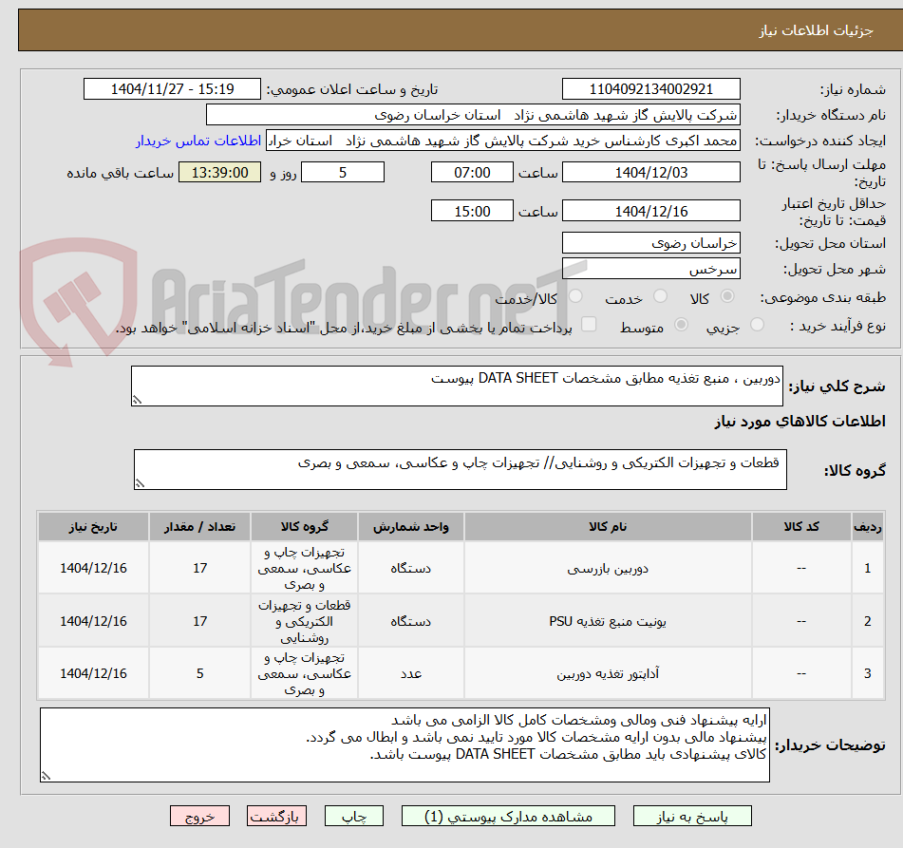Select the متوسط purchase type radio
The image size is (903, 848).
(681, 325)
